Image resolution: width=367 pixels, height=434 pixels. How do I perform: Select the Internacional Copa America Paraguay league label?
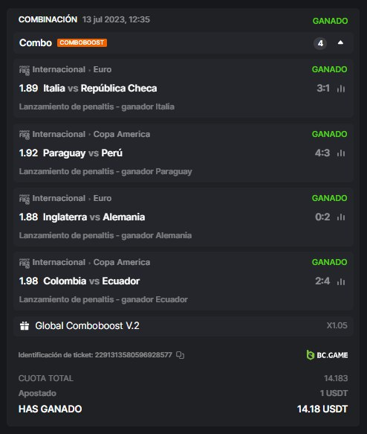click(91, 134)
